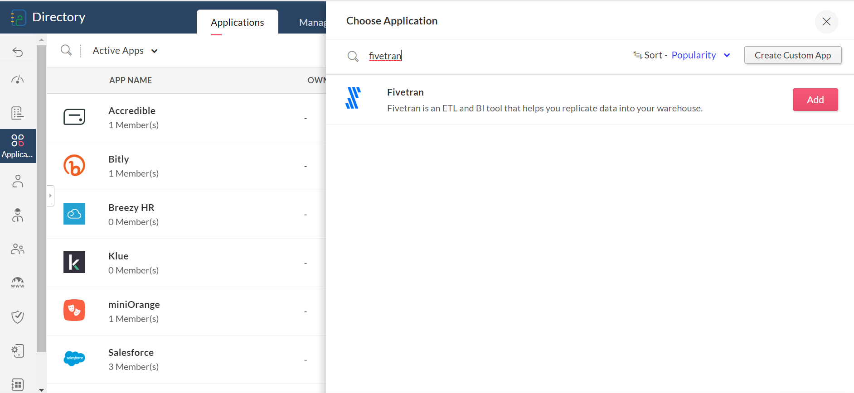Image resolution: width=854 pixels, height=393 pixels.
Task: Open the admin user sidebar icon
Action: click(18, 215)
